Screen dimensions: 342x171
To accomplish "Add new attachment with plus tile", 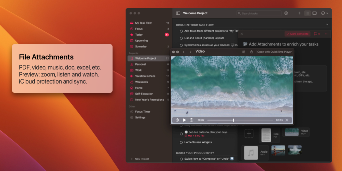I will 249,134.
